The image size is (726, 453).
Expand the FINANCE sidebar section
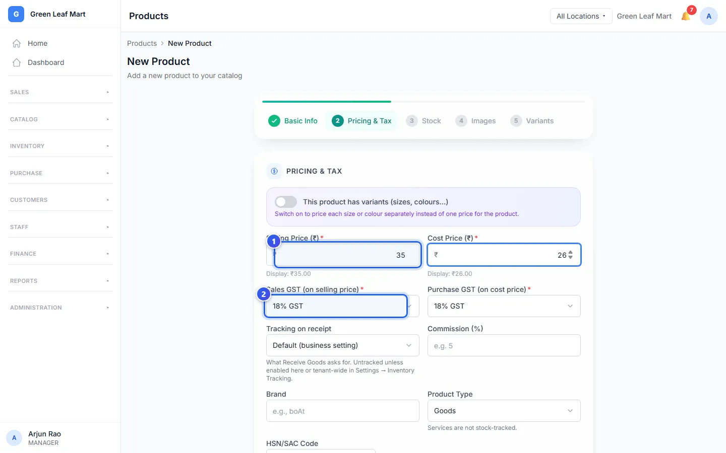(x=60, y=254)
